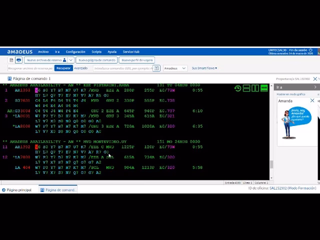Split the terminal vertically

click(x=255, y=88)
